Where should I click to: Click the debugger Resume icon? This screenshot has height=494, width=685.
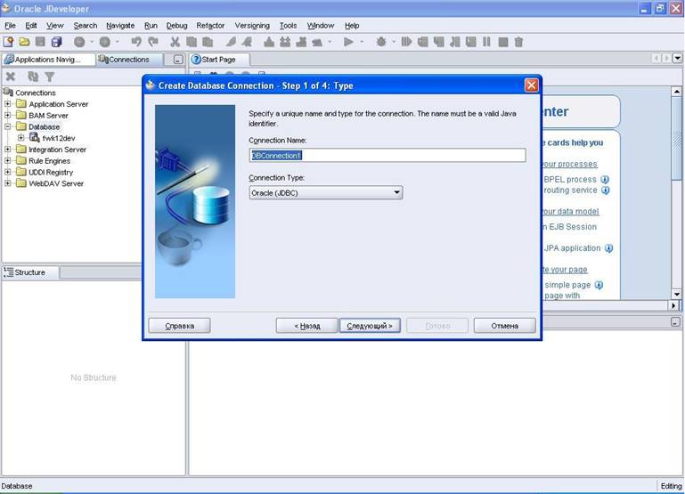[x=406, y=42]
